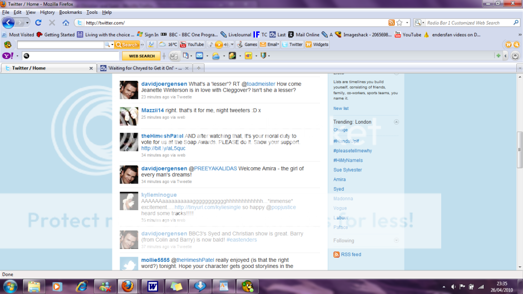This screenshot has width=523, height=294.
Task: Open the Bookmarks menu
Action: (70, 12)
